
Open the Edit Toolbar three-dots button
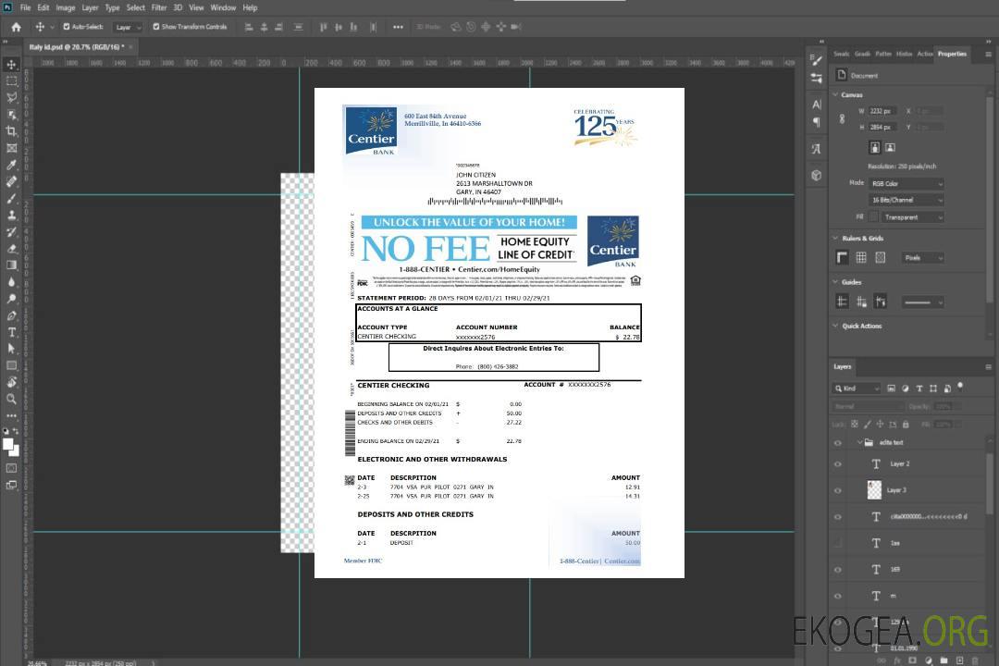pos(11,415)
